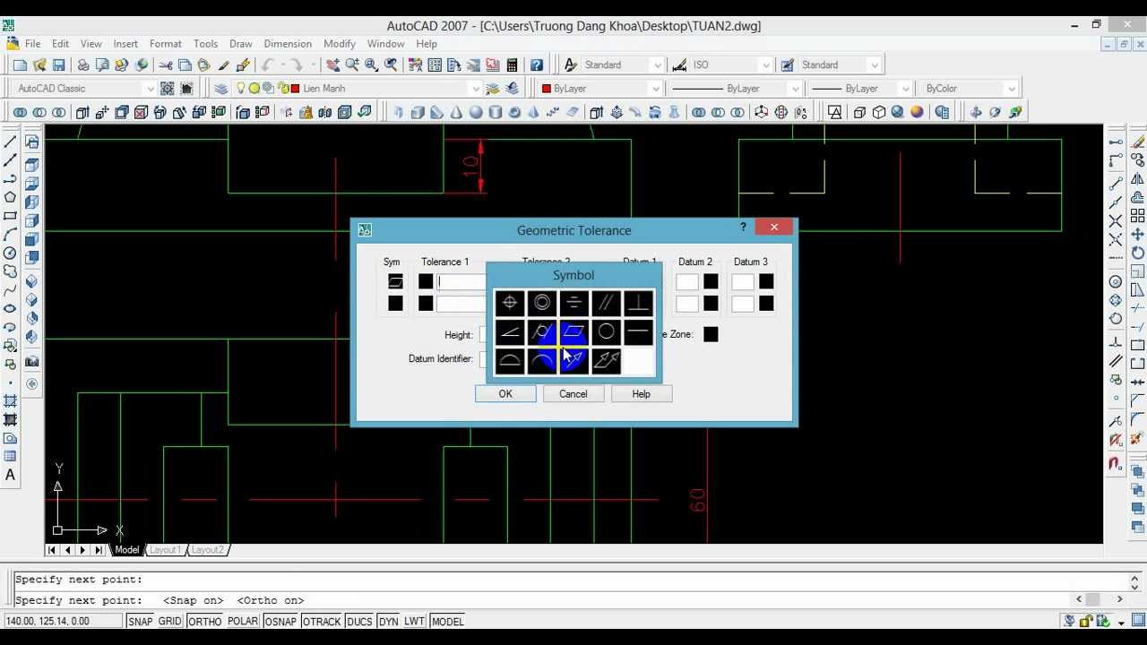This screenshot has width=1147, height=645.
Task: Select the Flatness parallelogram symbol
Action: [574, 332]
